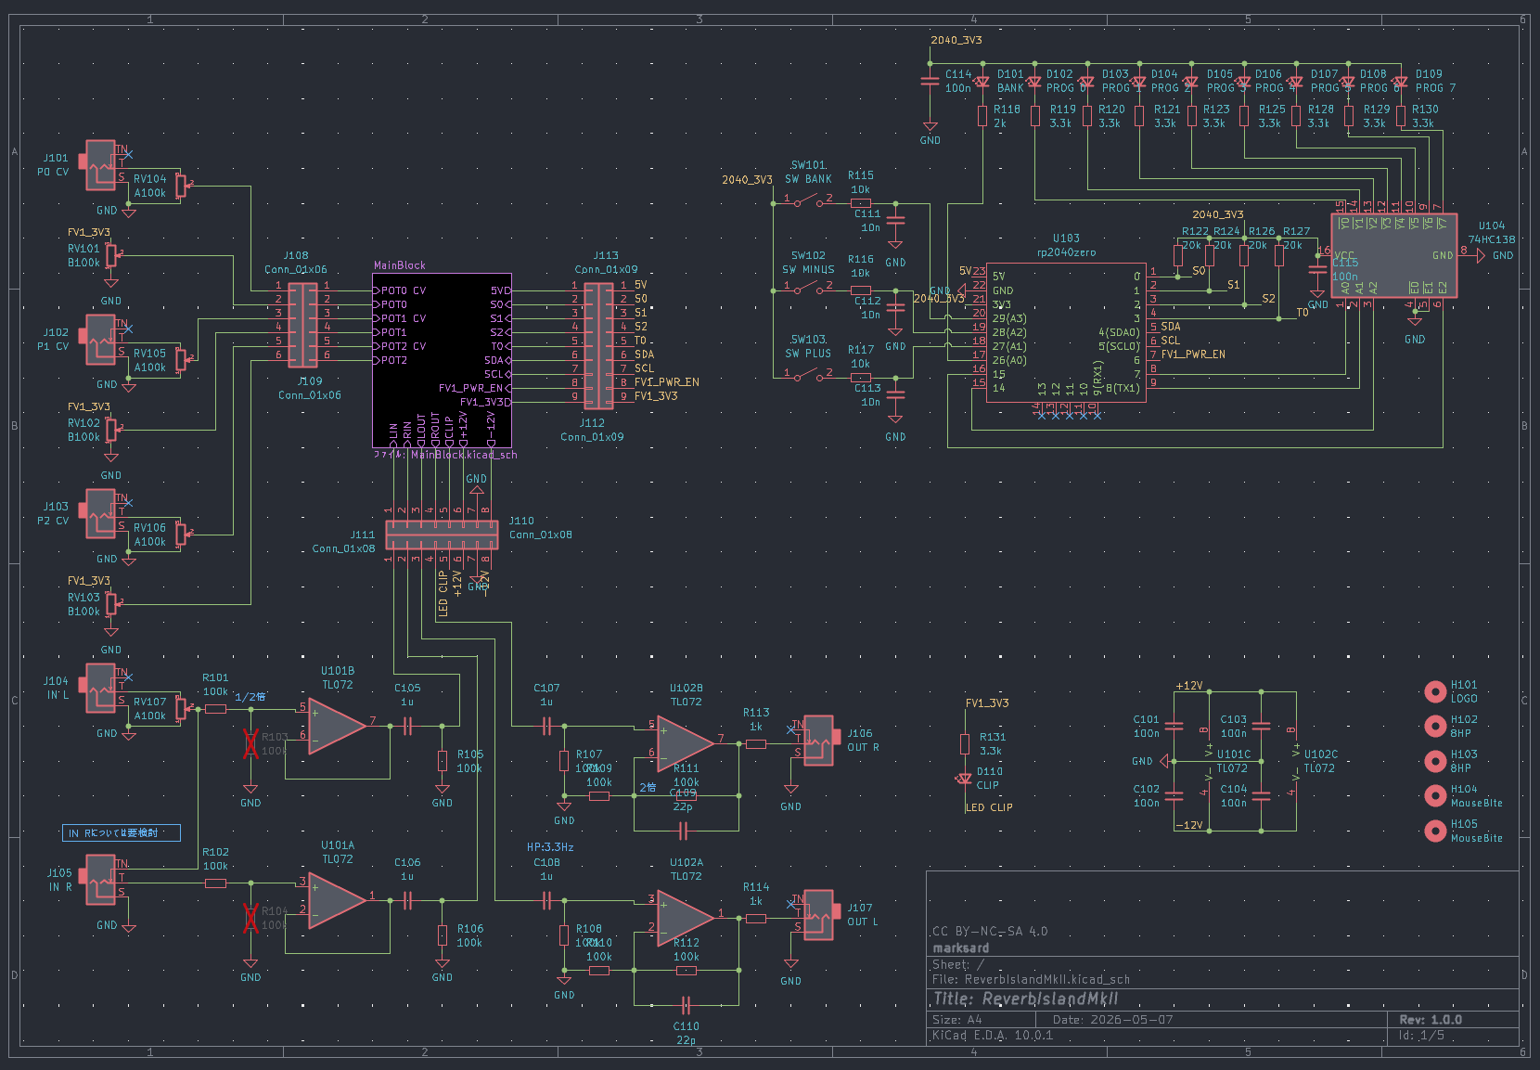The width and height of the screenshot is (1540, 1070).
Task: Click the D110 CLIP LED symbol
Action: [965, 778]
